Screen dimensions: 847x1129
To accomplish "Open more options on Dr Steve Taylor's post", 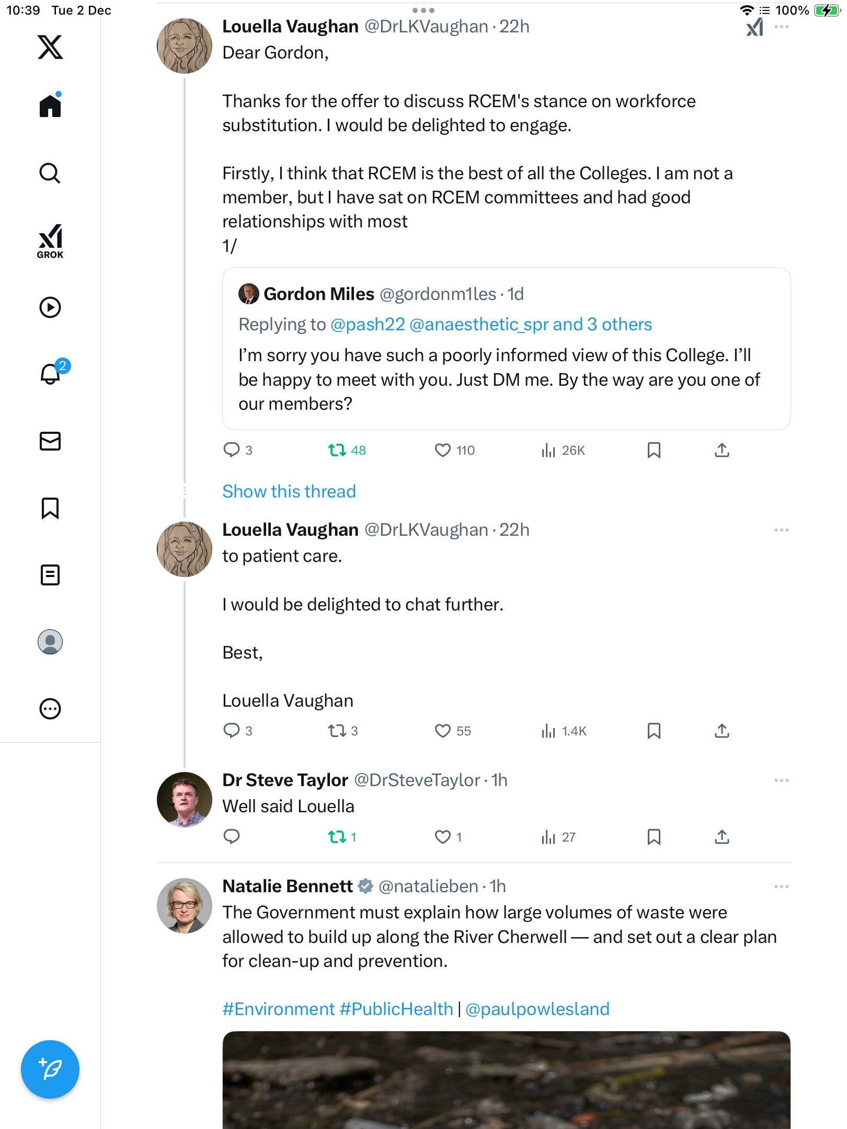I will (781, 780).
